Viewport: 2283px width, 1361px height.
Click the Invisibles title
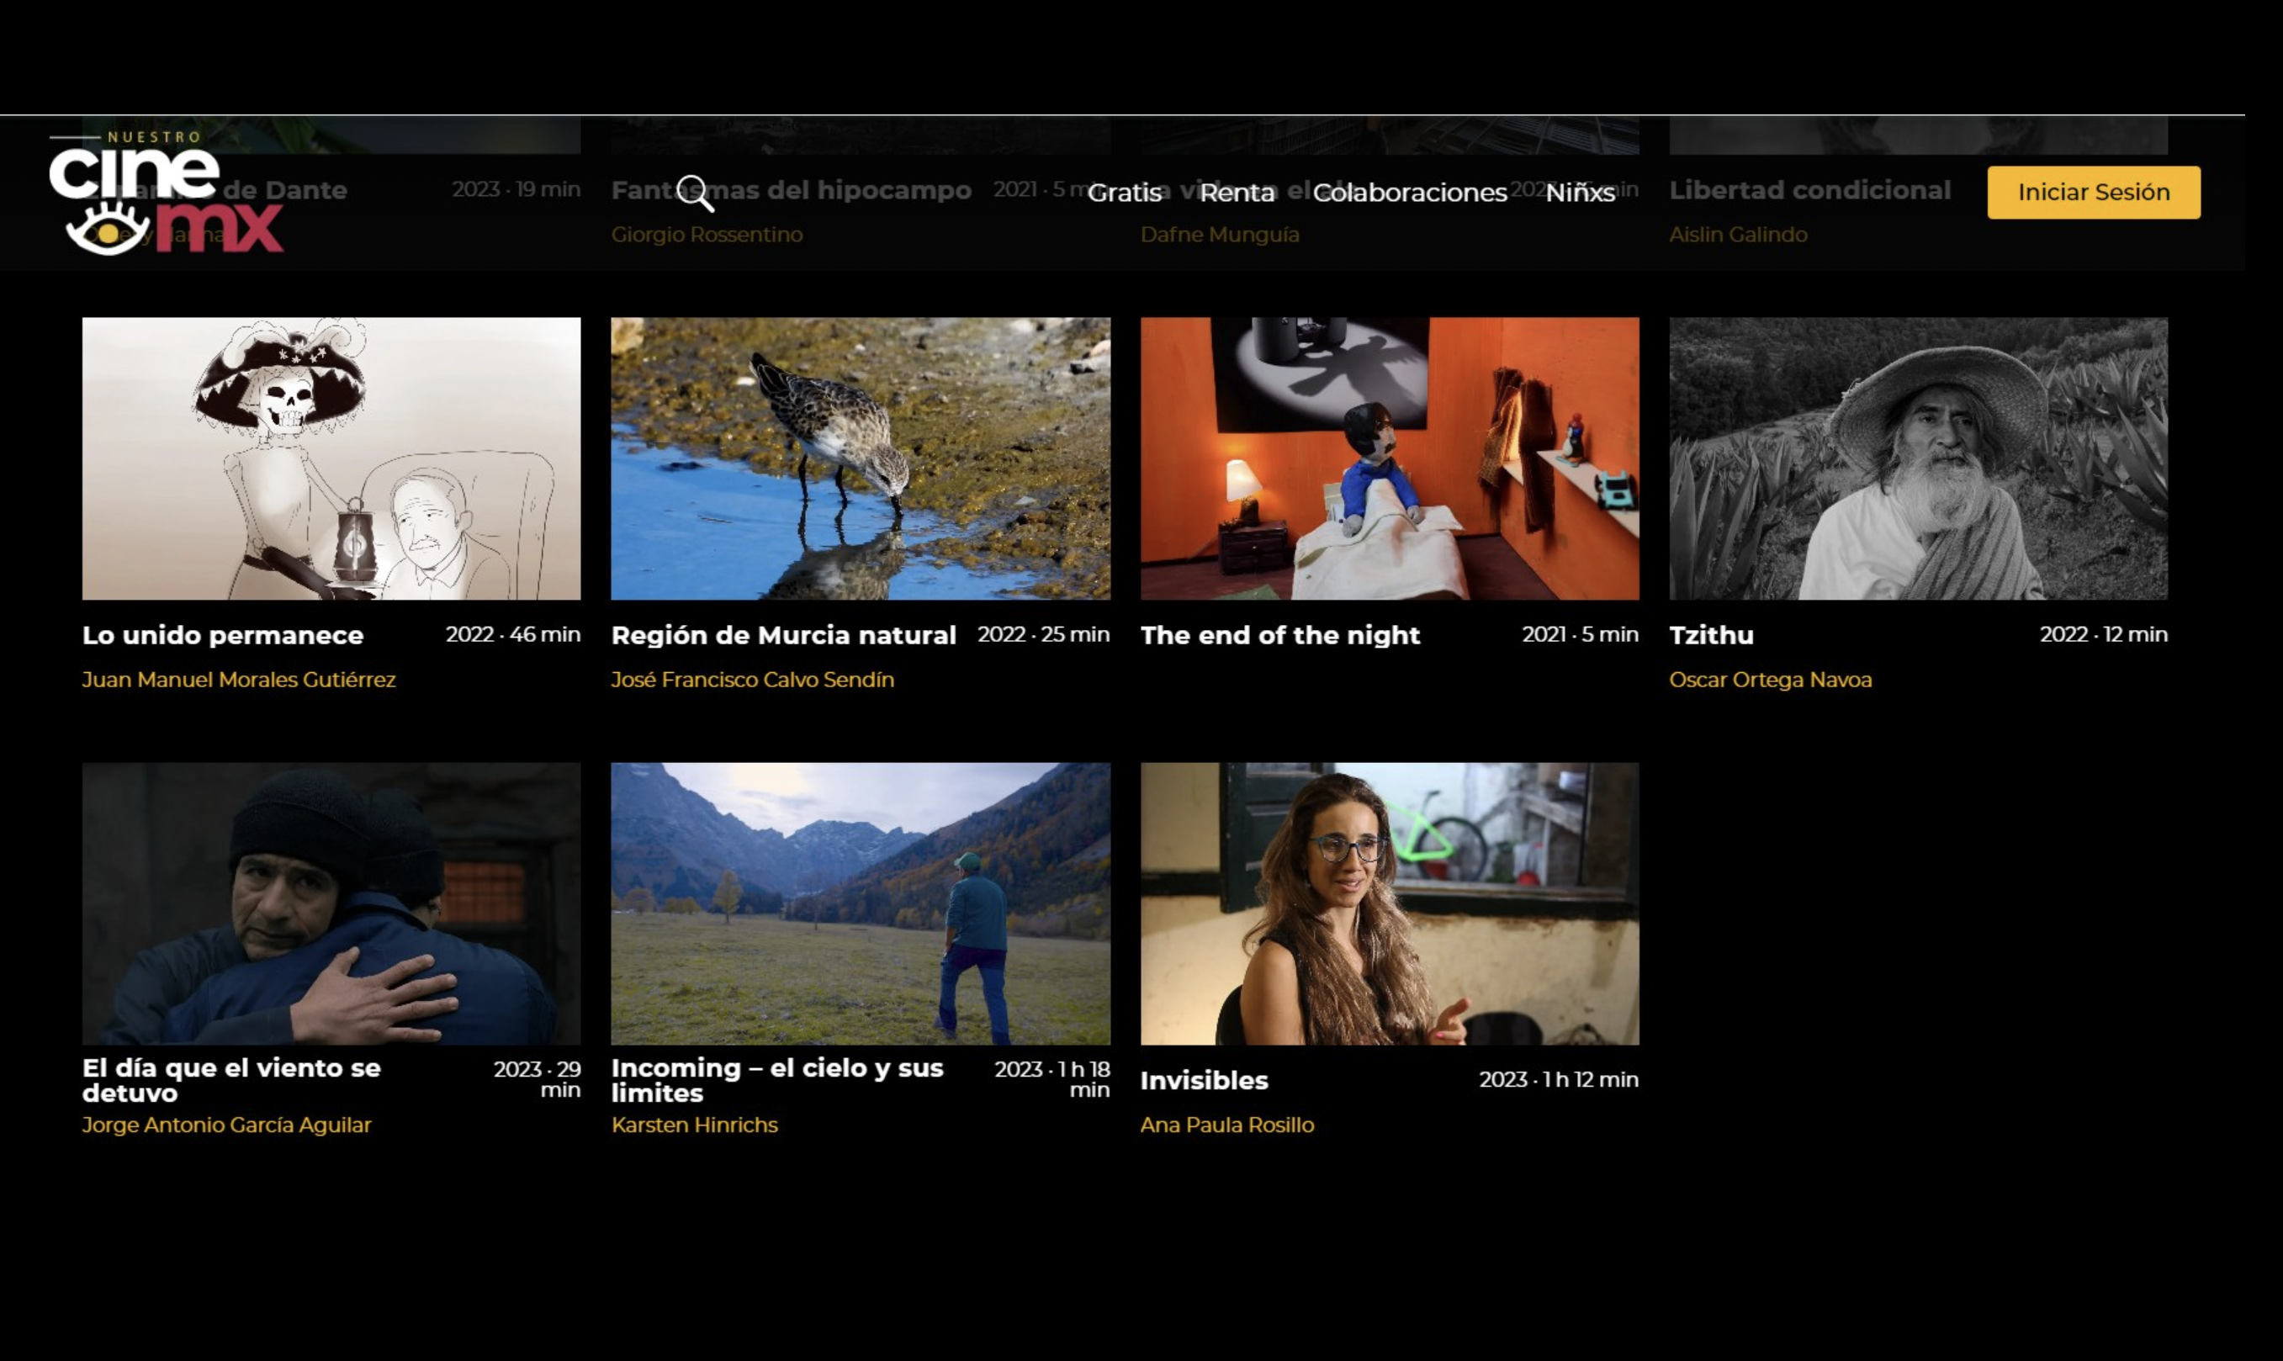(x=1204, y=1080)
